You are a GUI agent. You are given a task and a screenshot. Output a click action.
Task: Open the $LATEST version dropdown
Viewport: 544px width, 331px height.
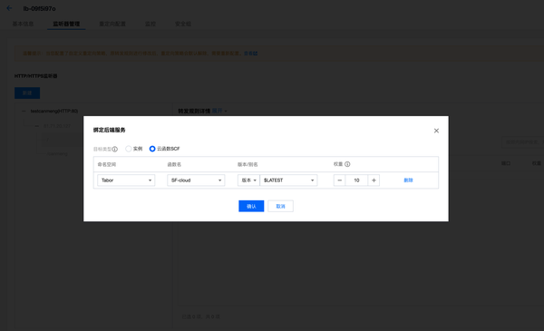tap(288, 180)
